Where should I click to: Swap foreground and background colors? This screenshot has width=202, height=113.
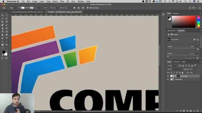(x=7, y=51)
